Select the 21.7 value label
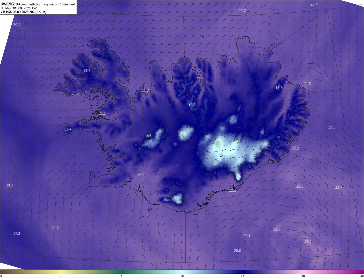The width and height of the screenshot is (364, 278). pyautogui.click(x=145, y=91)
